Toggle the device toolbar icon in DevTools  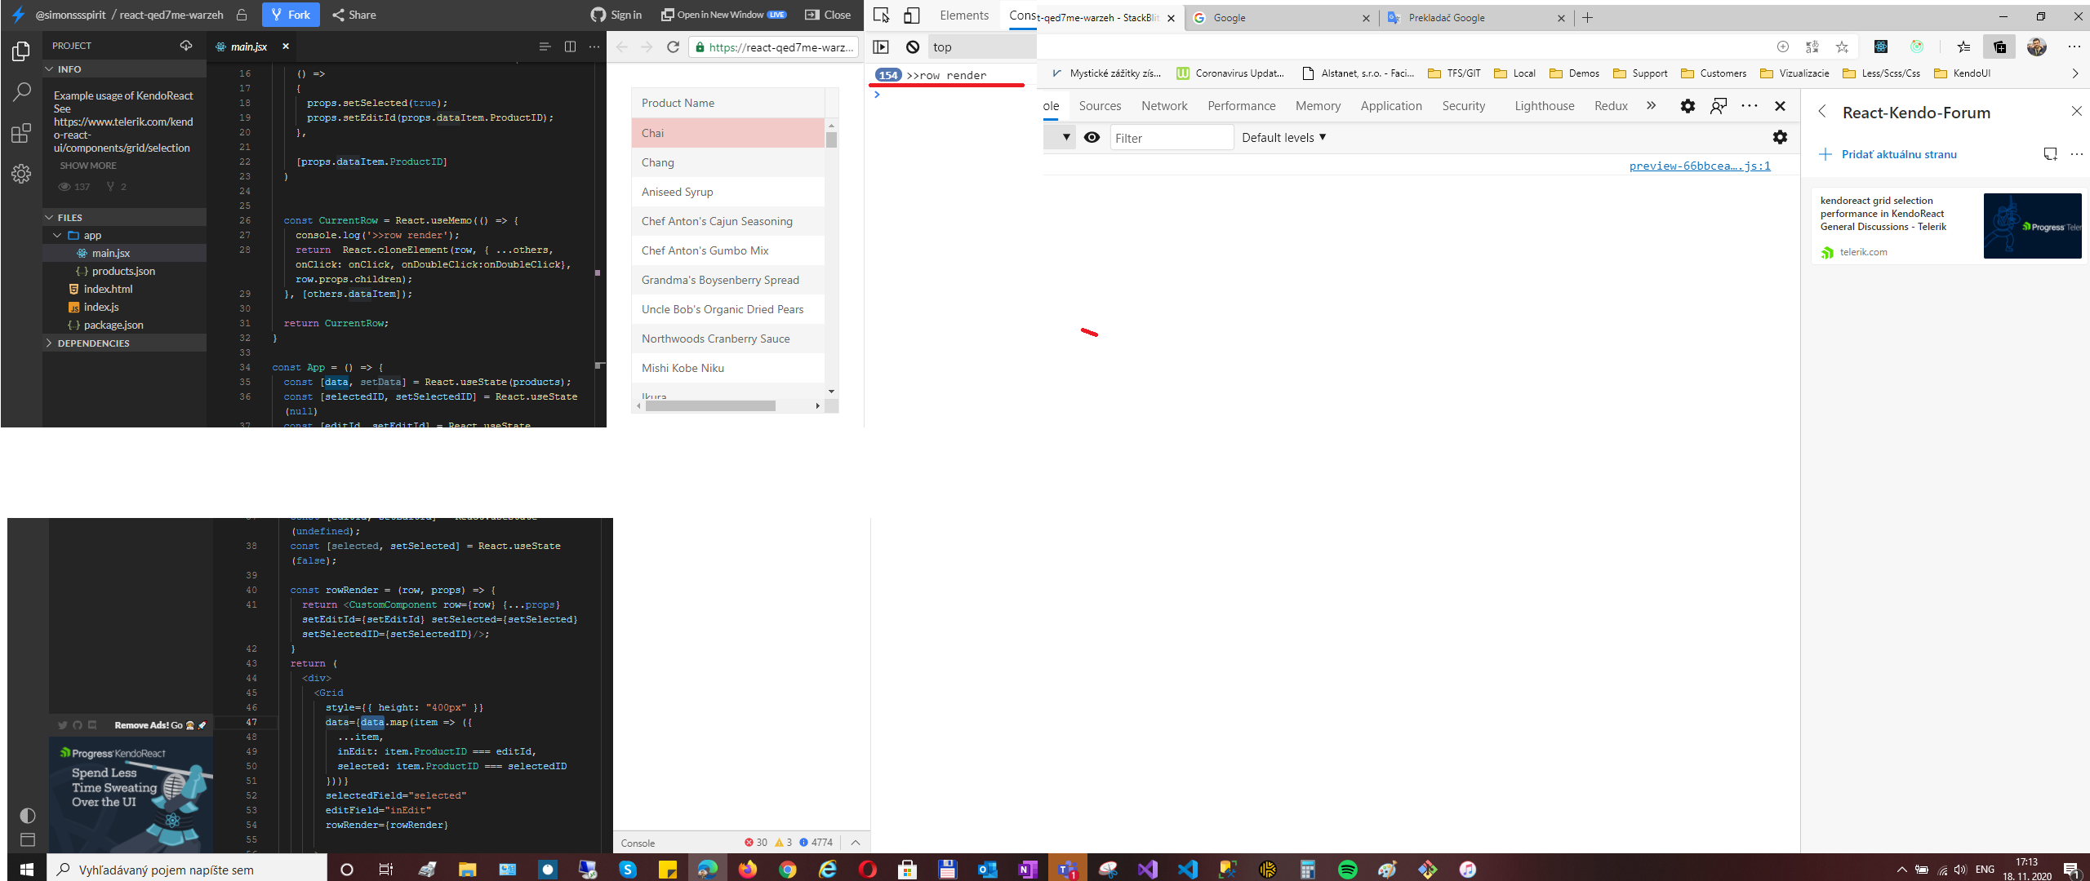coord(911,15)
